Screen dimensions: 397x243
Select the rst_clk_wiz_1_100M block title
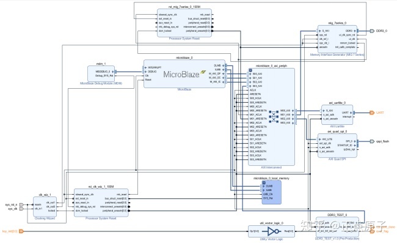pyautogui.click(x=101, y=187)
